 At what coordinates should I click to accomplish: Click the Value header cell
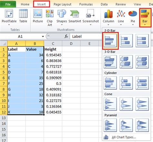click(x=35, y=49)
